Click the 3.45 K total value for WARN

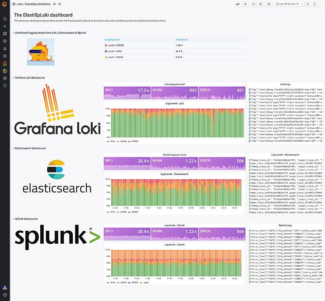pos(179,57)
